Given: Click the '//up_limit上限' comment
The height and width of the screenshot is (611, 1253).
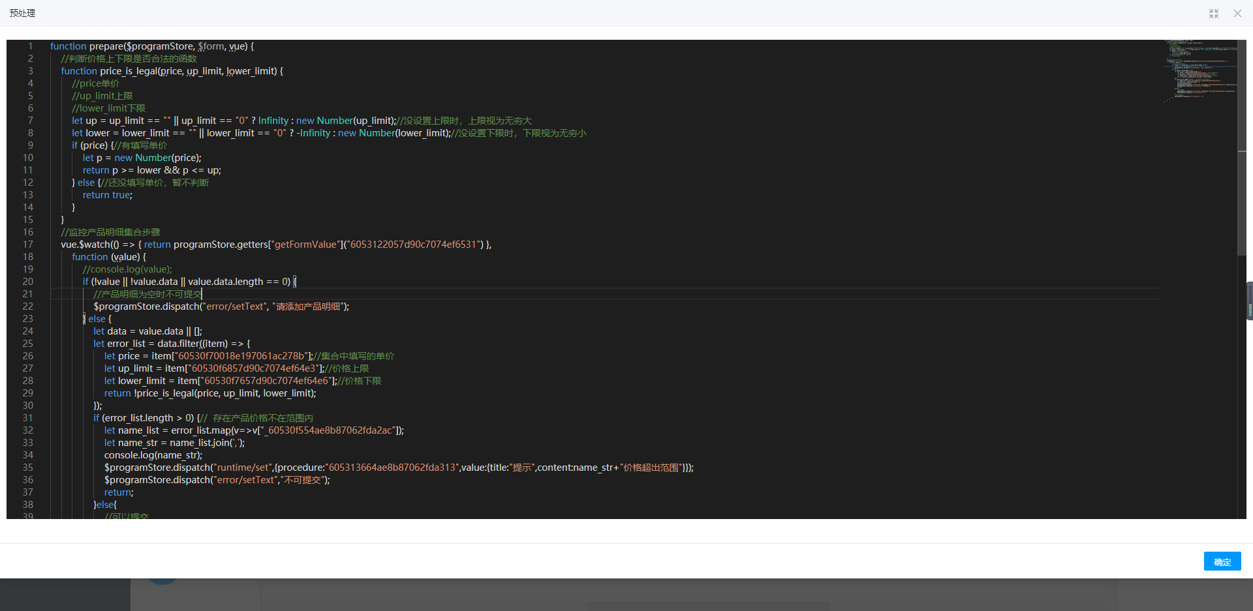Looking at the screenshot, I should tap(102, 96).
